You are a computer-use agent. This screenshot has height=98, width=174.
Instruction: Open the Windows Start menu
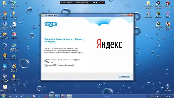3,96
